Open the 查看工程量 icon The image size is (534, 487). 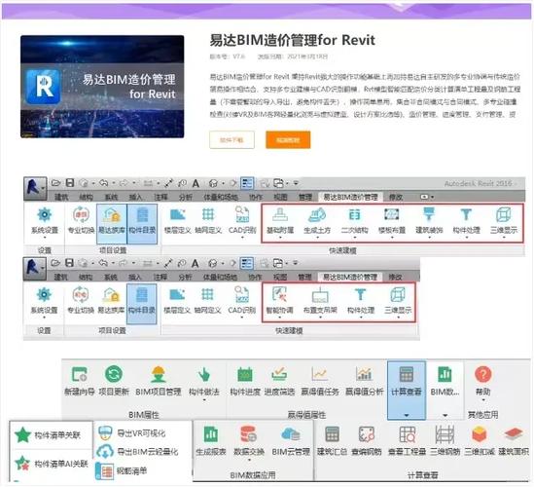pos(407,434)
